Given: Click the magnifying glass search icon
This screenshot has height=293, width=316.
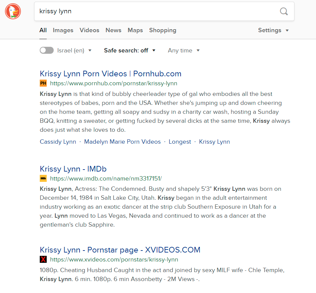Looking at the screenshot, I should click(x=284, y=11).
